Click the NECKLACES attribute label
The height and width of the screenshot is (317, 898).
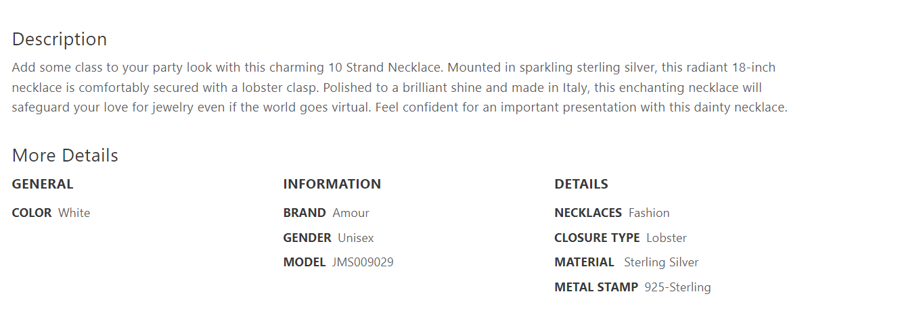587,213
